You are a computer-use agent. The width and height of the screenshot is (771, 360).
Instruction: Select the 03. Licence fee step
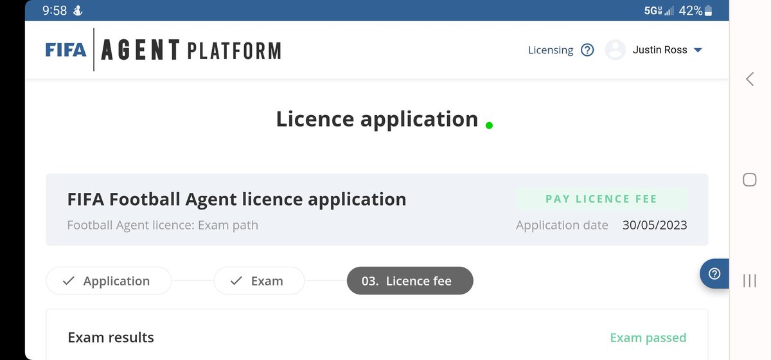pyautogui.click(x=410, y=281)
